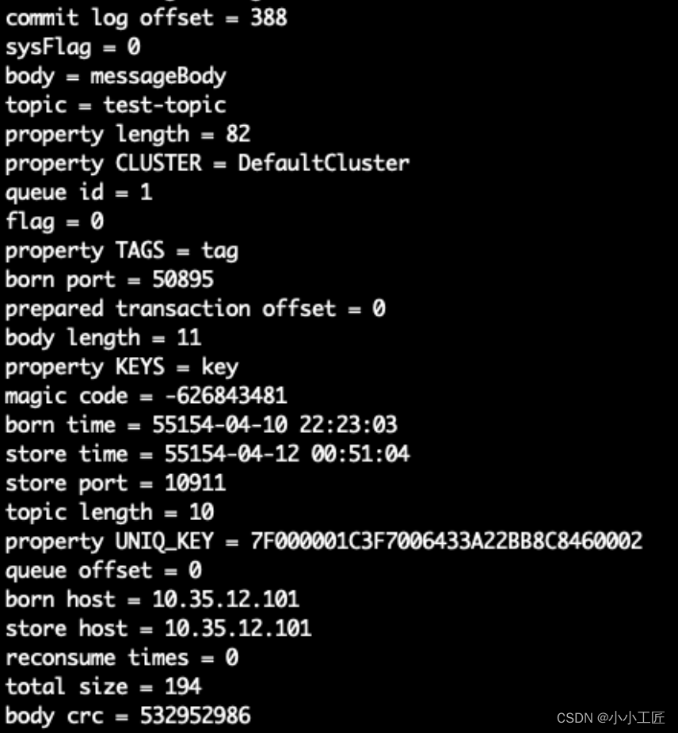The image size is (678, 733).
Task: Click the store time timestamp
Action: [287, 454]
